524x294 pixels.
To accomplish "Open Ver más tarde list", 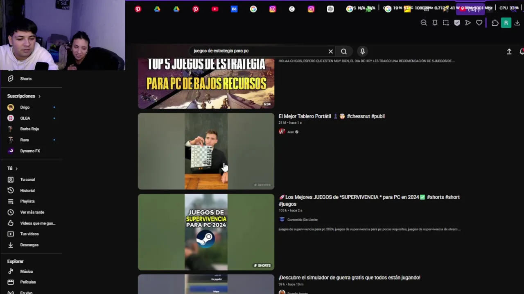I will pos(31,212).
